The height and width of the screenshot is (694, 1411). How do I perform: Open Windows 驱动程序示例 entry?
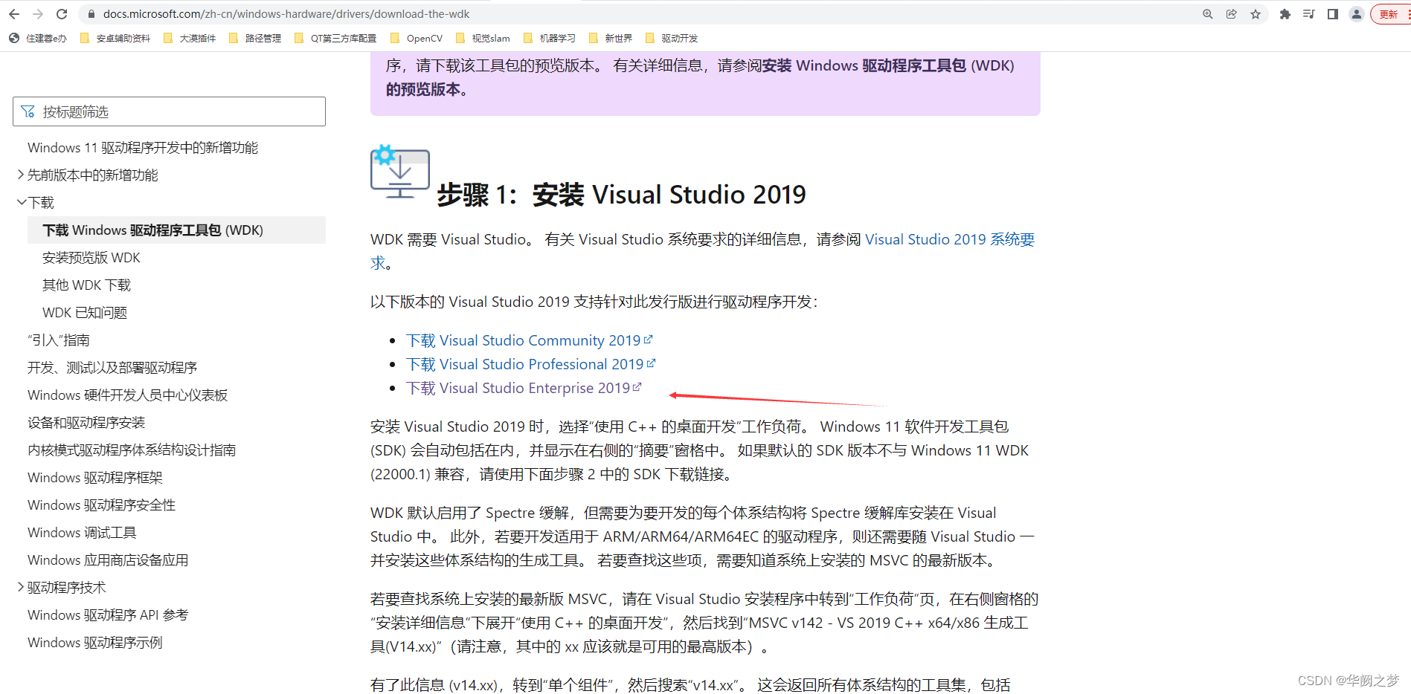coord(95,643)
